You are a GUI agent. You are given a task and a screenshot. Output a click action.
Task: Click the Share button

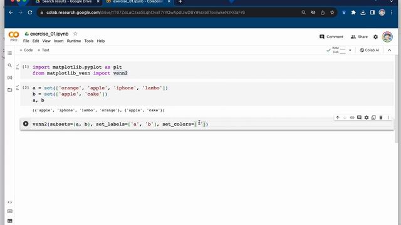pyautogui.click(x=359, y=37)
